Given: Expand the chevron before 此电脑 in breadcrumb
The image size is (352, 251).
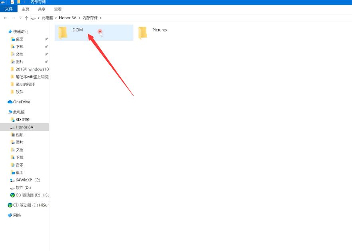Looking at the screenshot, I should (x=39, y=18).
